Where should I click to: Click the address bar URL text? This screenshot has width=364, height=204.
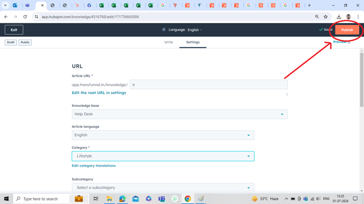coord(90,17)
